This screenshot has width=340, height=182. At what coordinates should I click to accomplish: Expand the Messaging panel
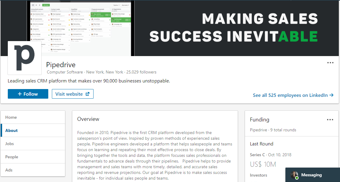pyautogui.click(x=312, y=175)
